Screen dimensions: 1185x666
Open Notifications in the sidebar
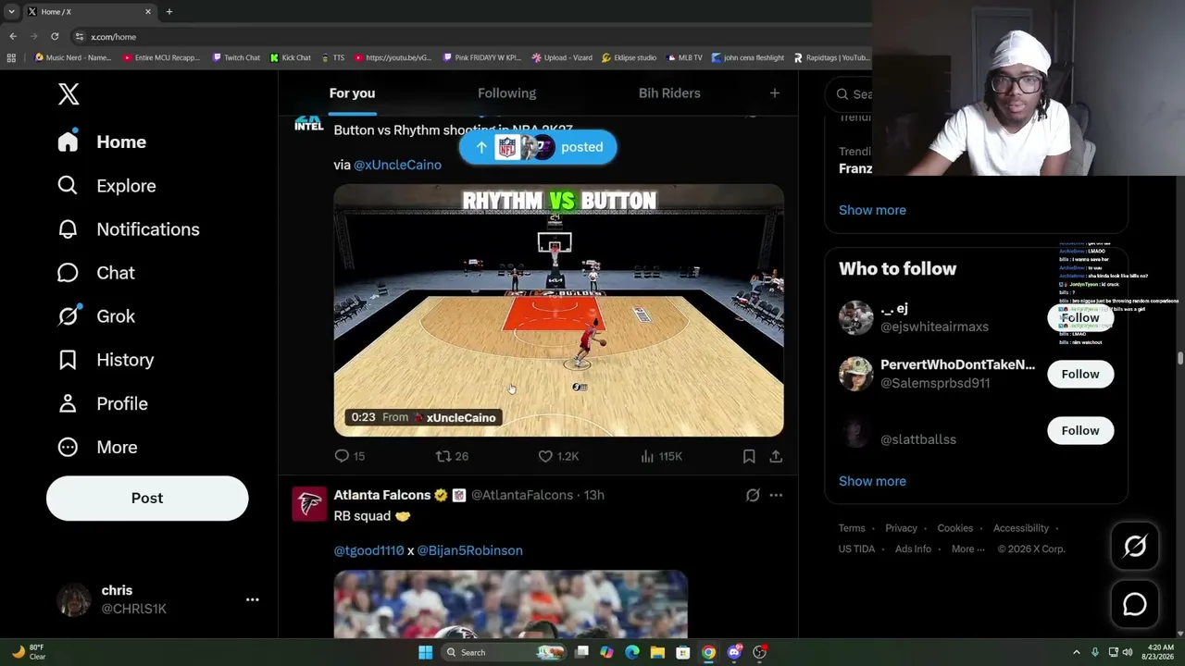pyautogui.click(x=128, y=229)
